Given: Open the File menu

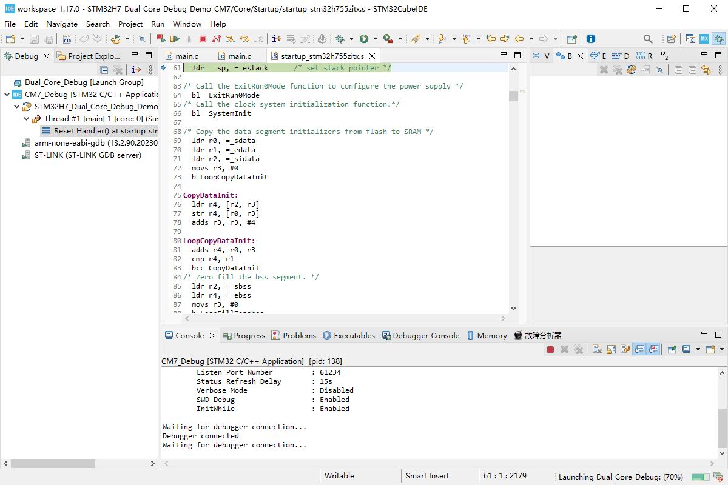Looking at the screenshot, I should 10,24.
